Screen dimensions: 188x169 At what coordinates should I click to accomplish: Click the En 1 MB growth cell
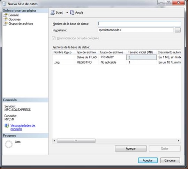[x=169, y=57]
